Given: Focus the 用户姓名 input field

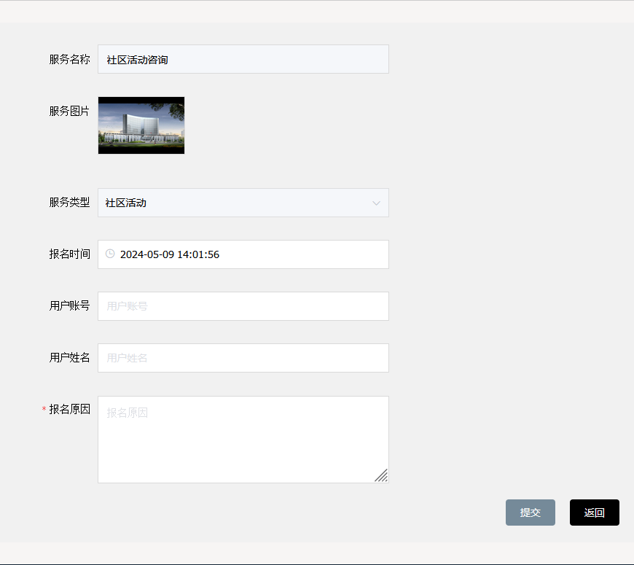Looking at the screenshot, I should click(243, 358).
